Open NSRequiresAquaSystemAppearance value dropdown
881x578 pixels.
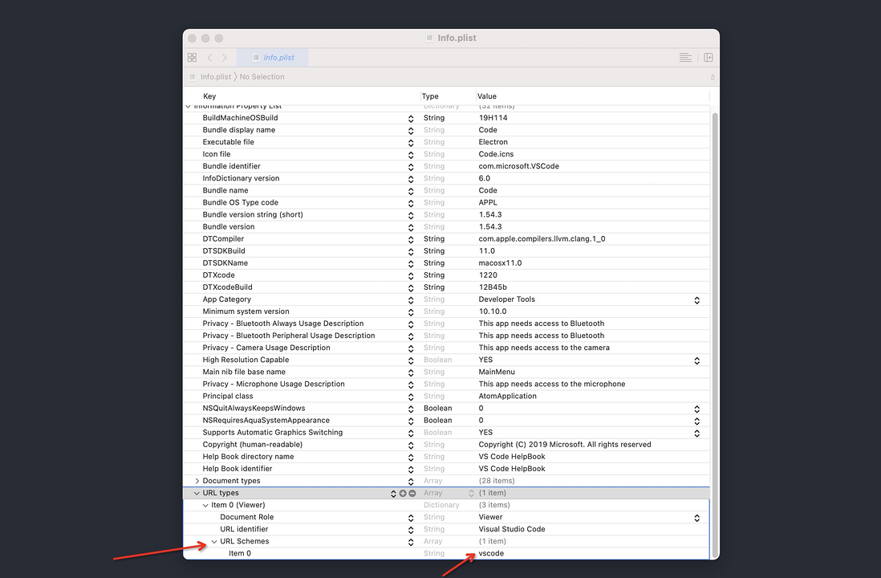point(696,421)
